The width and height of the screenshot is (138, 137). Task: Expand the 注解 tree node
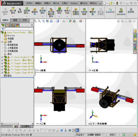[2, 42]
